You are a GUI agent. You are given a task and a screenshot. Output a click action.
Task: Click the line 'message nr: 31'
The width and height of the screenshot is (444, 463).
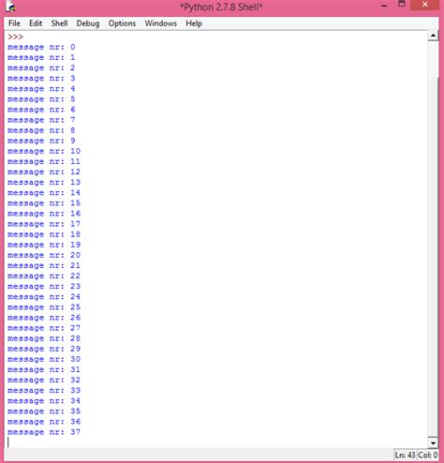(x=44, y=370)
